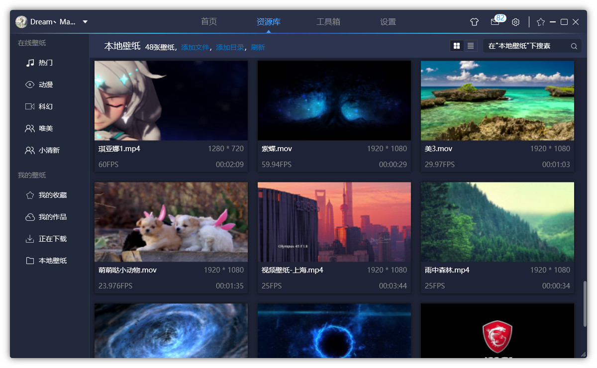This screenshot has height=368, width=597.
Task: Switch to the 设置 tab
Action: [388, 22]
